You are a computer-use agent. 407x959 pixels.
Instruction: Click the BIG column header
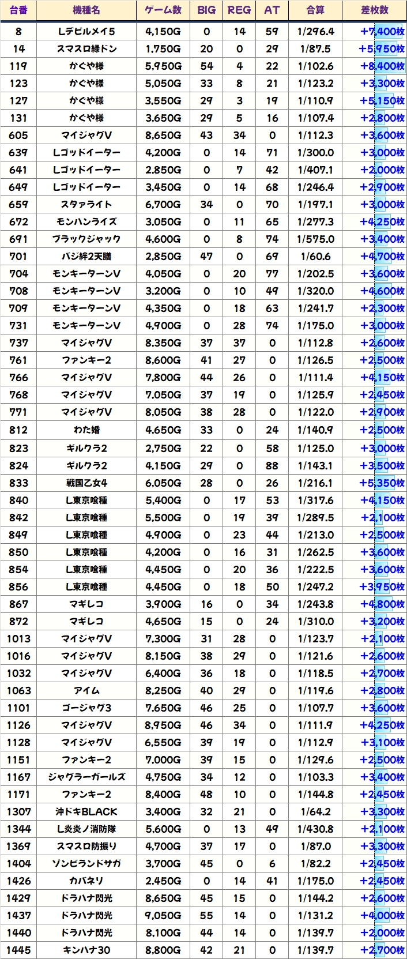tap(206, 10)
